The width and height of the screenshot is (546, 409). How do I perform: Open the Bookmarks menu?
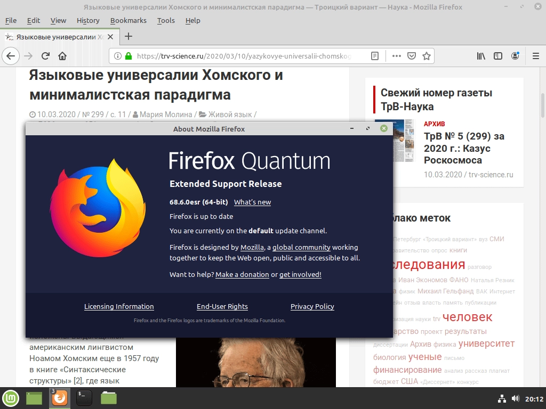click(129, 20)
